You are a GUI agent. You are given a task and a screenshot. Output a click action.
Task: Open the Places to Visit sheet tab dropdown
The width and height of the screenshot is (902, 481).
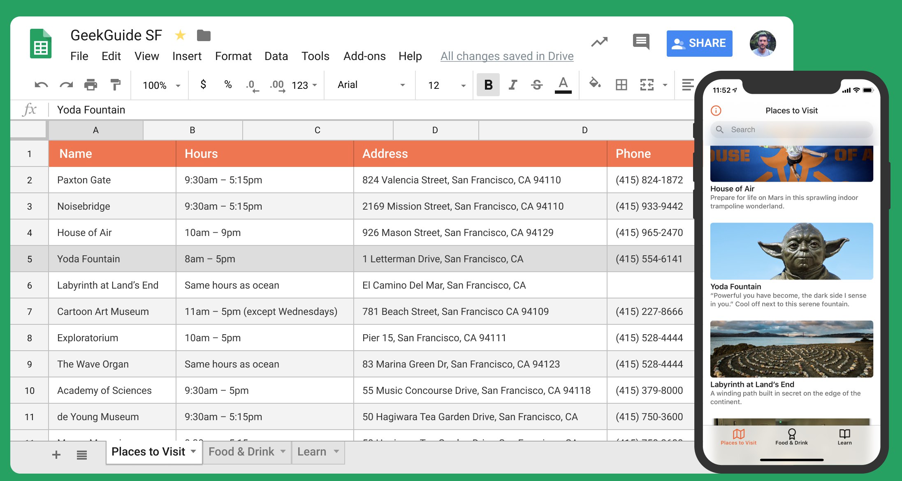(193, 451)
